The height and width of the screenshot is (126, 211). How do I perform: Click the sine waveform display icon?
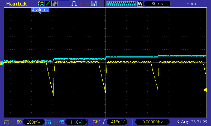pos(41,4)
